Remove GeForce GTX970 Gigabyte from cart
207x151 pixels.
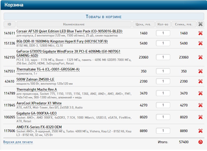pos(201,57)
